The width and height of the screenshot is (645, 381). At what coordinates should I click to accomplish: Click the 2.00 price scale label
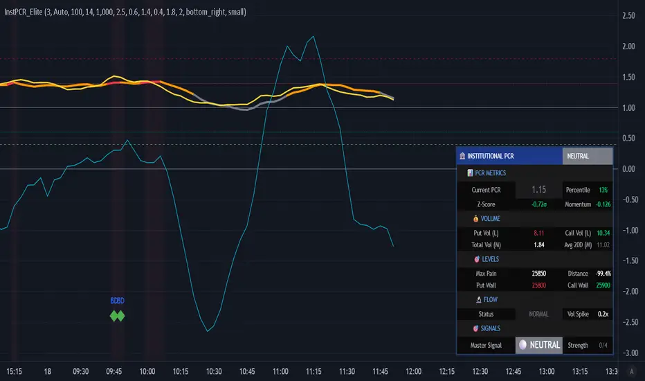[x=629, y=46]
